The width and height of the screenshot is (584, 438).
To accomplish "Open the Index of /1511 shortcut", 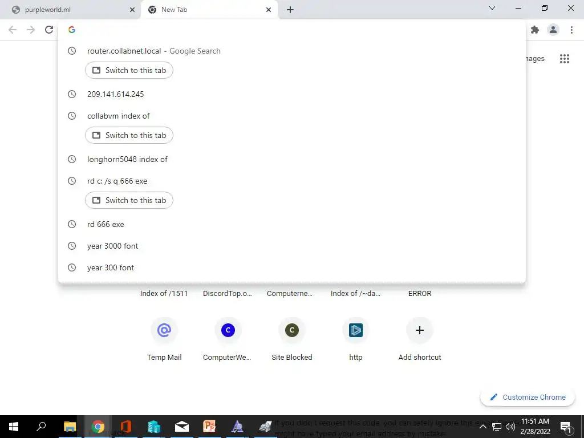I will click(164, 294).
